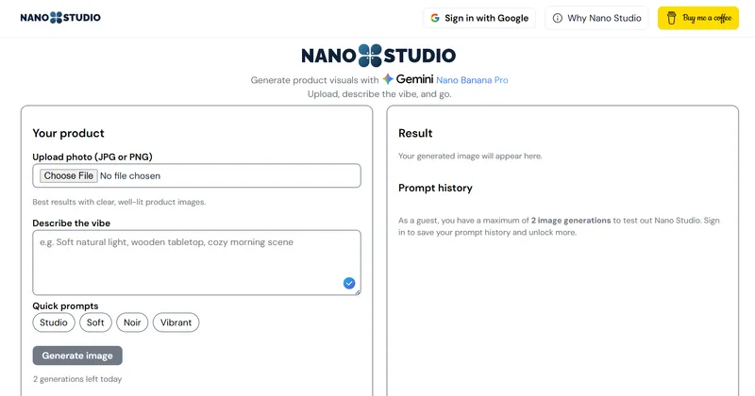Click Choose File button
This screenshot has height=396, width=755.
pyautogui.click(x=69, y=175)
